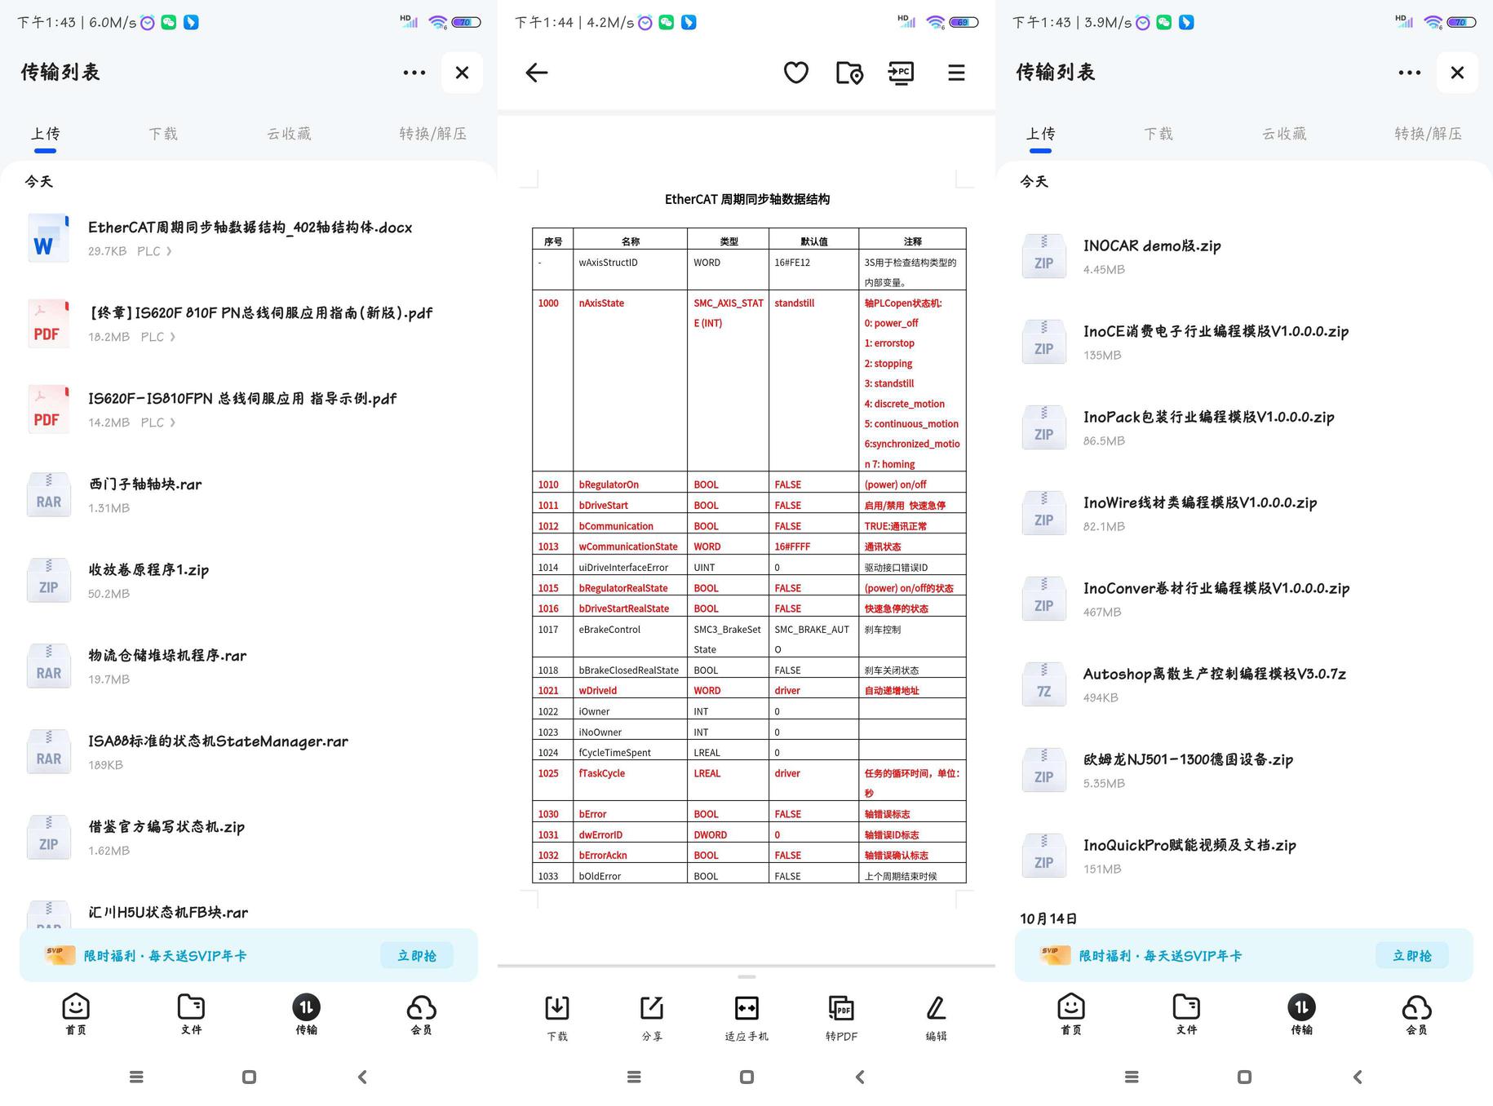Screen dimensions: 1493x1106
Task: Send document to PC icon
Action: 901,73
